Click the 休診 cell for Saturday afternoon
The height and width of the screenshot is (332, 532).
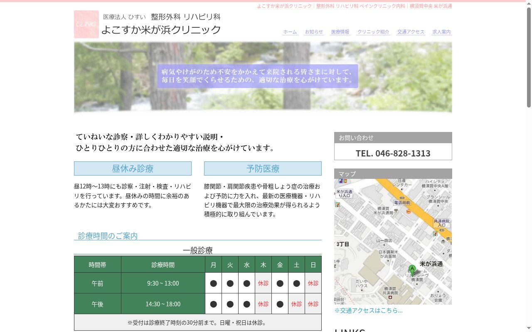coord(296,304)
